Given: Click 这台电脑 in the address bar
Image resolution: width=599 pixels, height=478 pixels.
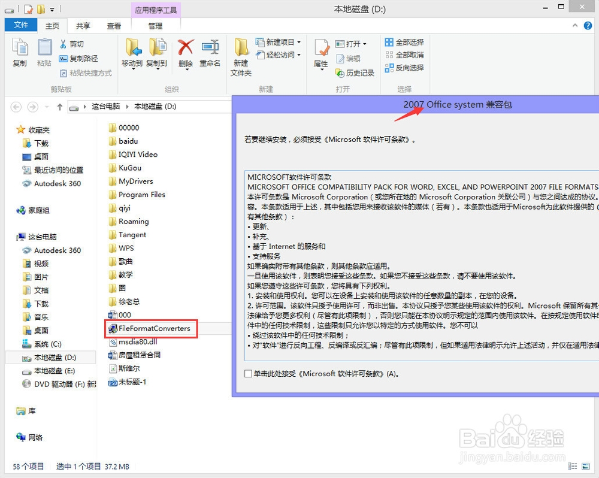Looking at the screenshot, I should click(106, 106).
